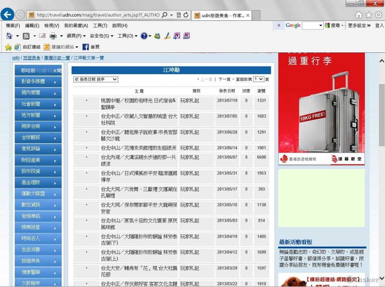This screenshot has height=287, width=385.
Task: Click the browser Back arrow button
Action: [x=8, y=15]
